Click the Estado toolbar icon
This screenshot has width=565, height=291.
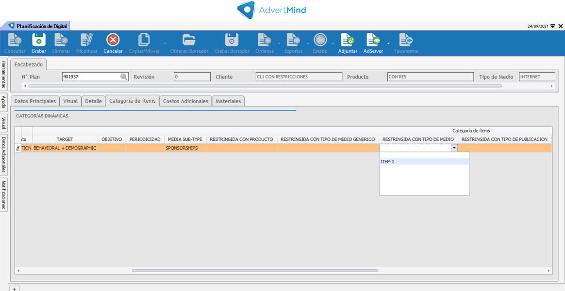(x=320, y=40)
